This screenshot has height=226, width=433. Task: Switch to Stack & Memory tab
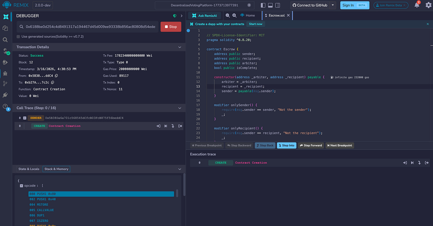56,169
